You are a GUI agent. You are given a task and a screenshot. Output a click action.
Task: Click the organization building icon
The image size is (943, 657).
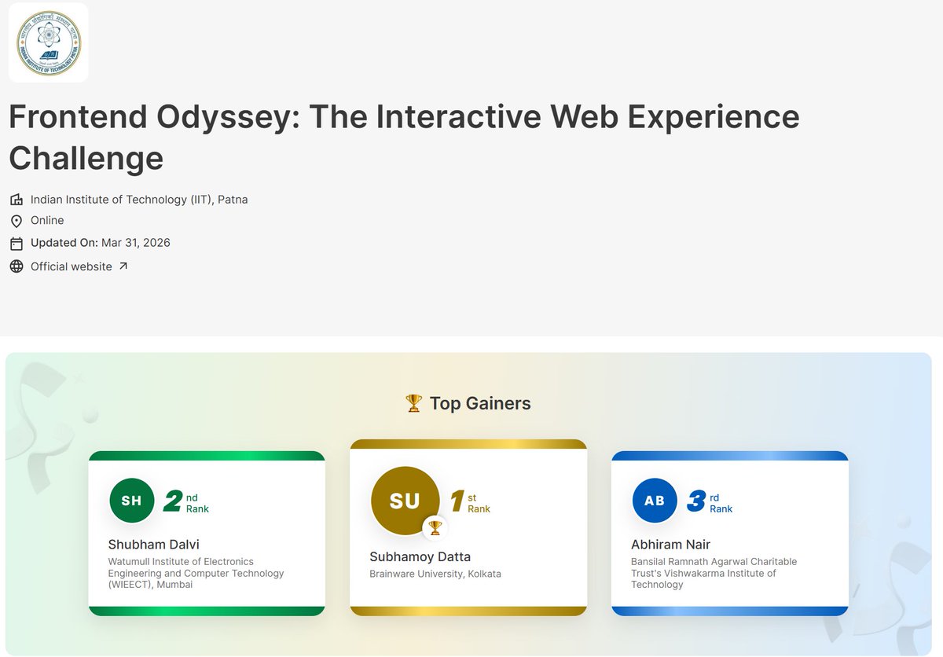click(x=17, y=200)
